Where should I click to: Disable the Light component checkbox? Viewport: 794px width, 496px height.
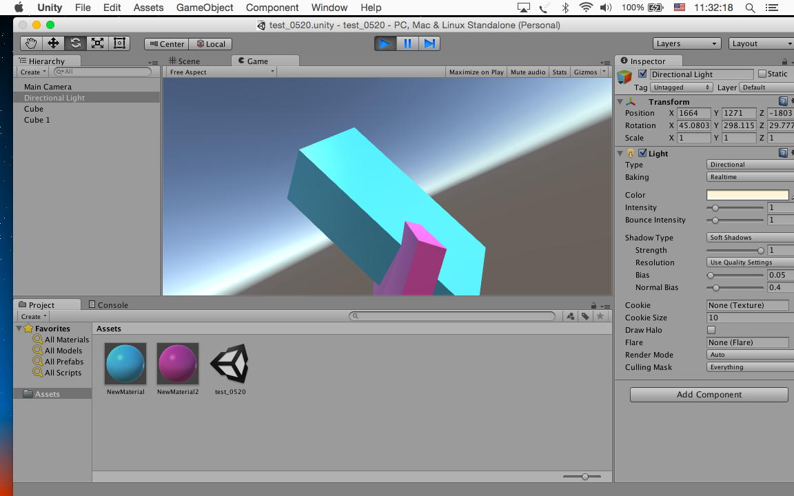(x=642, y=153)
